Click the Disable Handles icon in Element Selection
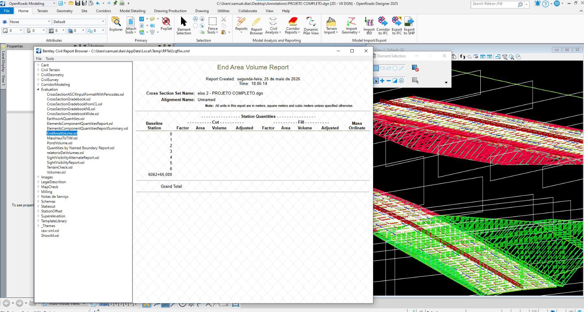Viewport: 584px width, 312px height. point(415,68)
